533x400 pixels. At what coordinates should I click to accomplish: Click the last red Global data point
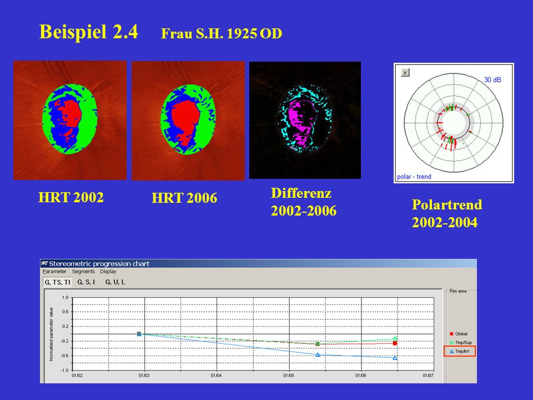coord(395,343)
